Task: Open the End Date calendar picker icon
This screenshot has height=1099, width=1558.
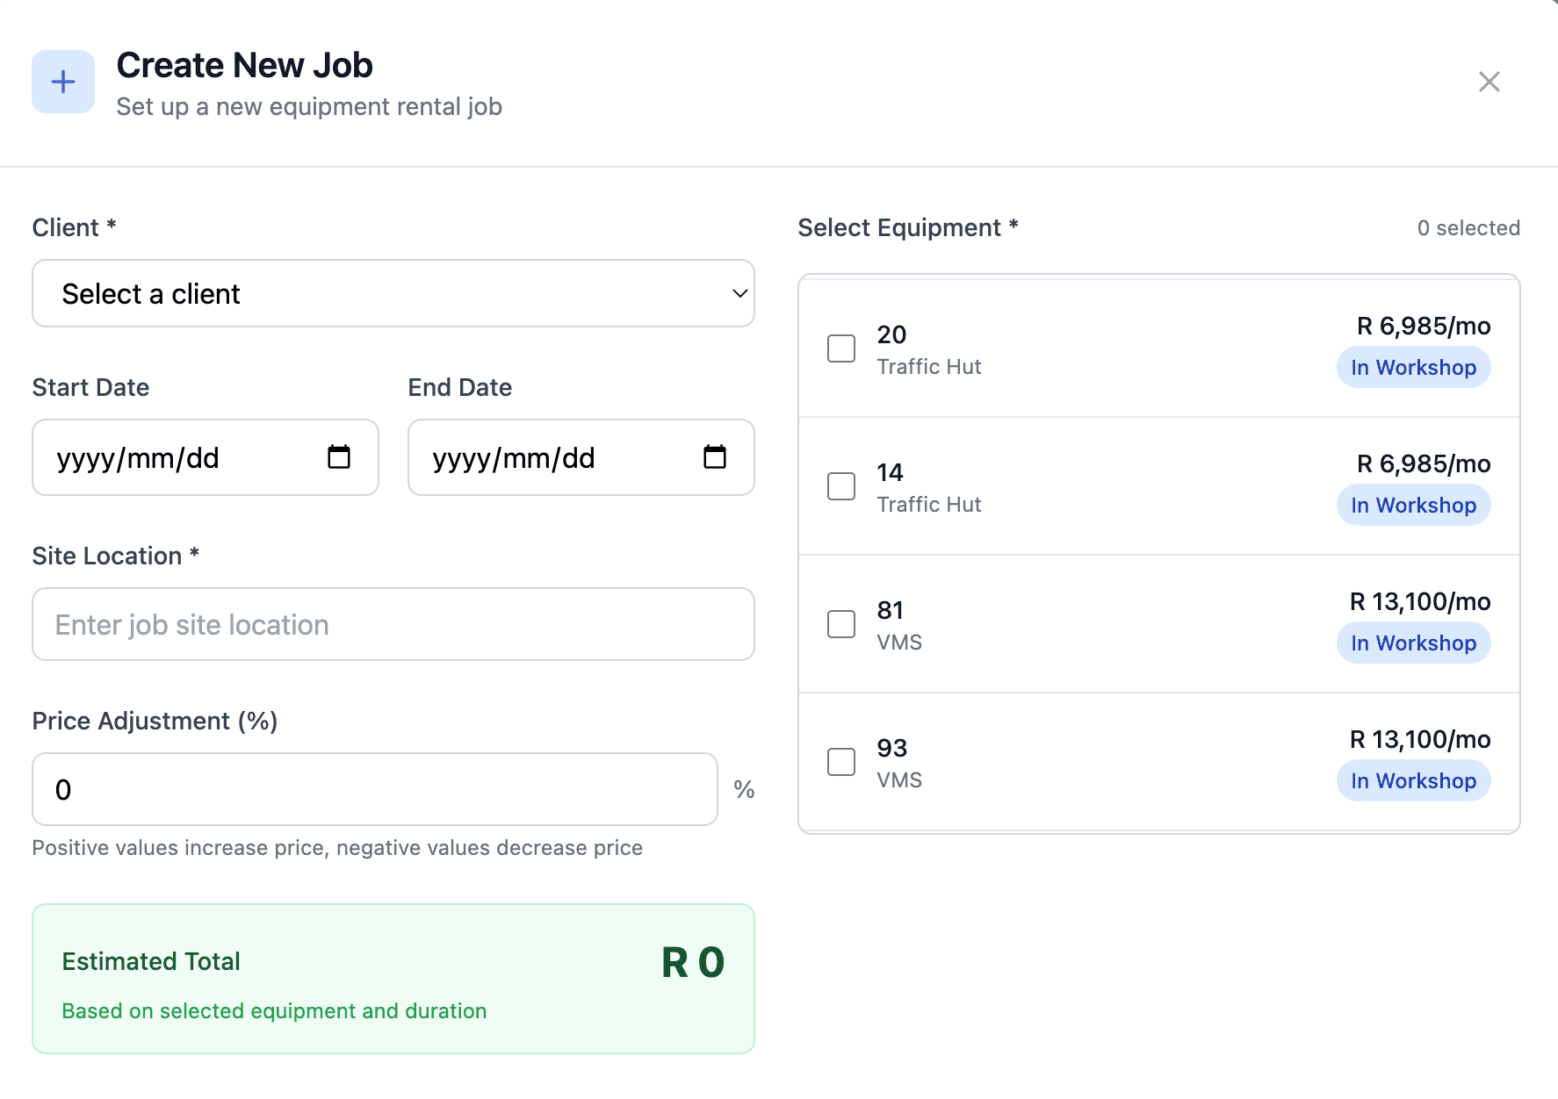Action: (x=715, y=457)
